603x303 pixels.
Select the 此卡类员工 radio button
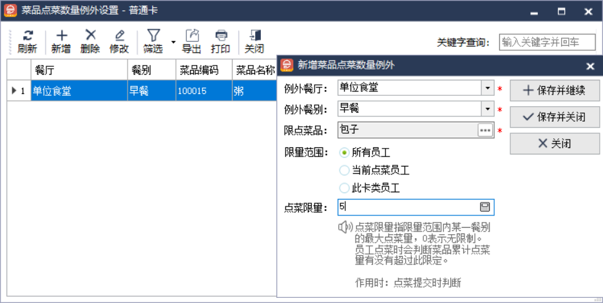[344, 188]
